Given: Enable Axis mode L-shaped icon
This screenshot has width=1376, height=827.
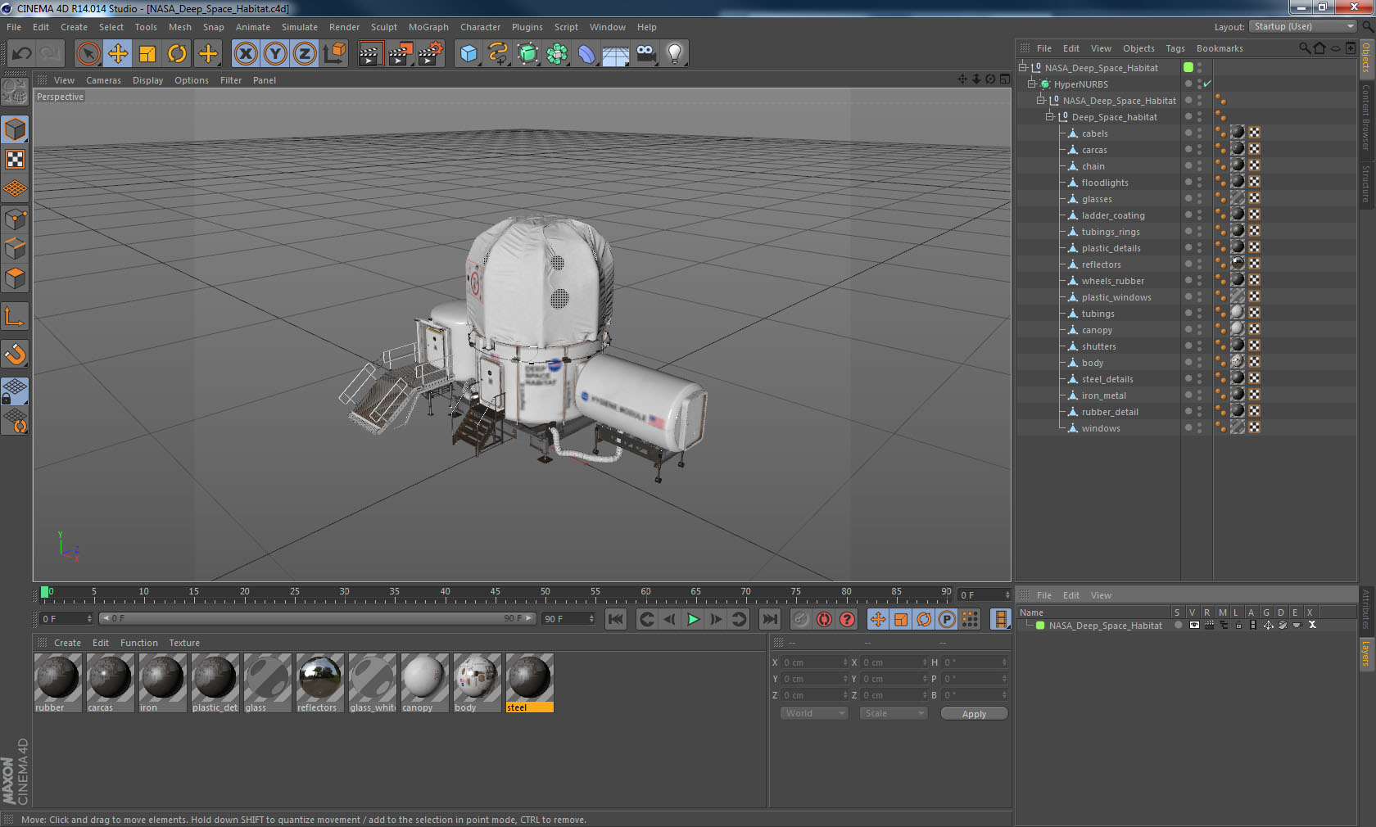Looking at the screenshot, I should (x=16, y=316).
